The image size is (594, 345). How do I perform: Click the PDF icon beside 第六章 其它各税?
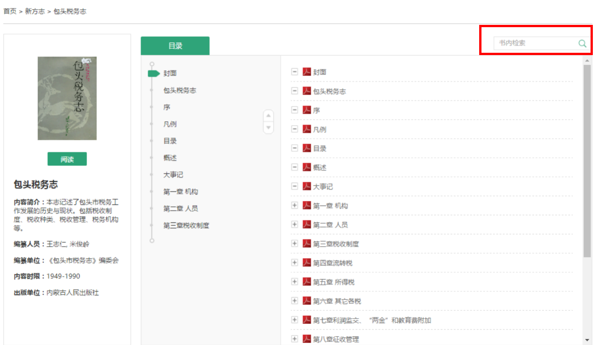(307, 301)
